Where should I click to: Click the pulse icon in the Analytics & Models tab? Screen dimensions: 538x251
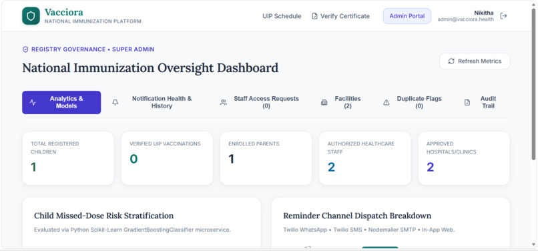33,102
